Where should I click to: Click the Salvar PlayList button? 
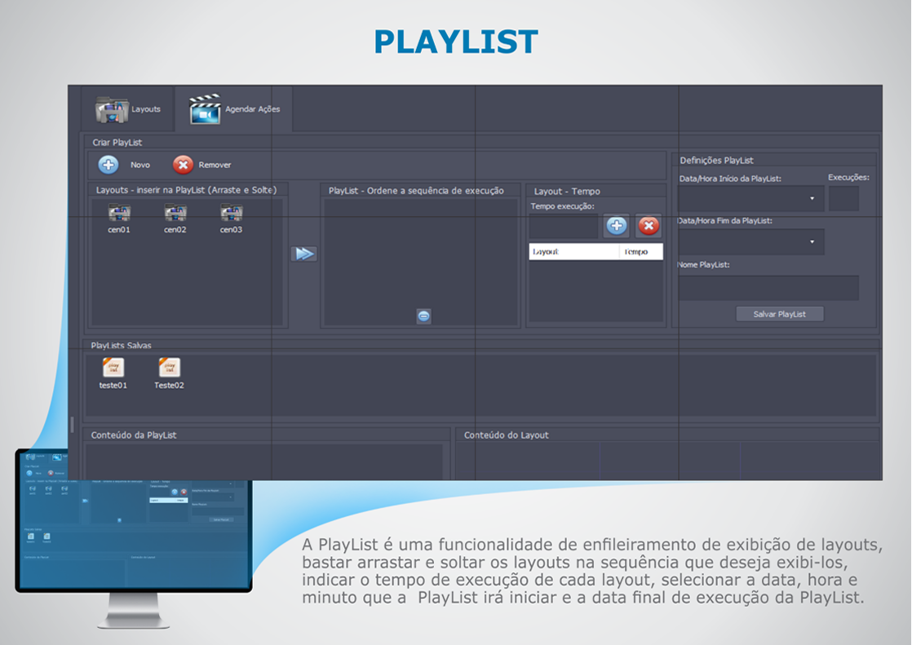pyautogui.click(x=779, y=314)
